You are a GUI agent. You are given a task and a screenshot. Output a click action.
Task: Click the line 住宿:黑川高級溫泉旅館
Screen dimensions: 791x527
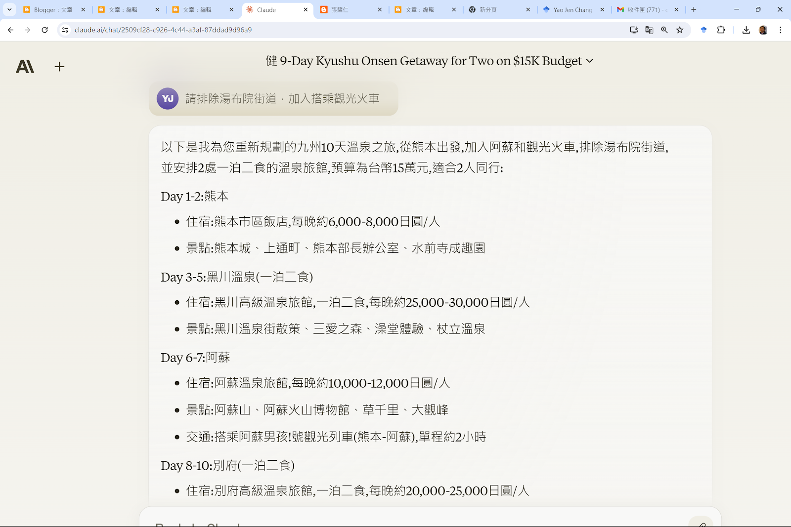click(358, 302)
